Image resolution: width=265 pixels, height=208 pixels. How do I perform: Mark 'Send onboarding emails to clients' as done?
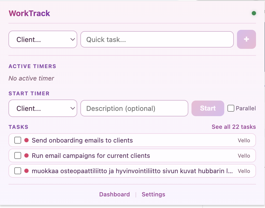[18, 140]
